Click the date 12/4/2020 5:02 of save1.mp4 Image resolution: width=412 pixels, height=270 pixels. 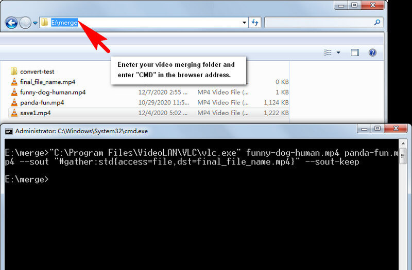(163, 113)
